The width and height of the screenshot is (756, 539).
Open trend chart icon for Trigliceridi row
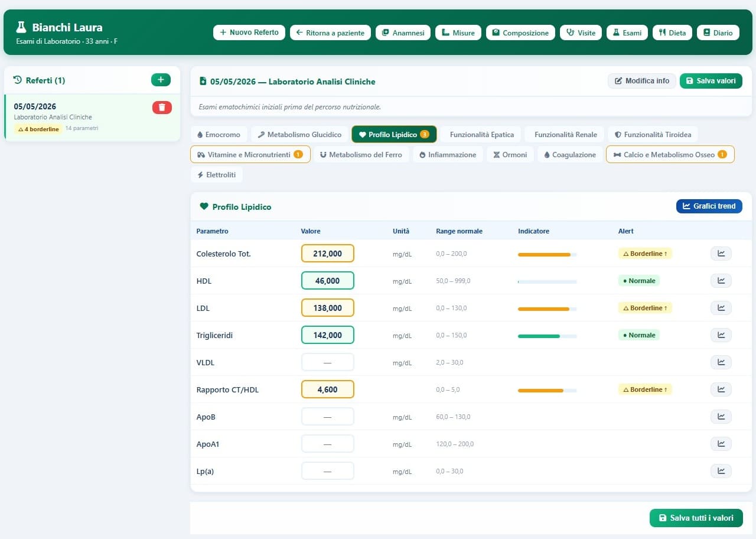coord(721,335)
